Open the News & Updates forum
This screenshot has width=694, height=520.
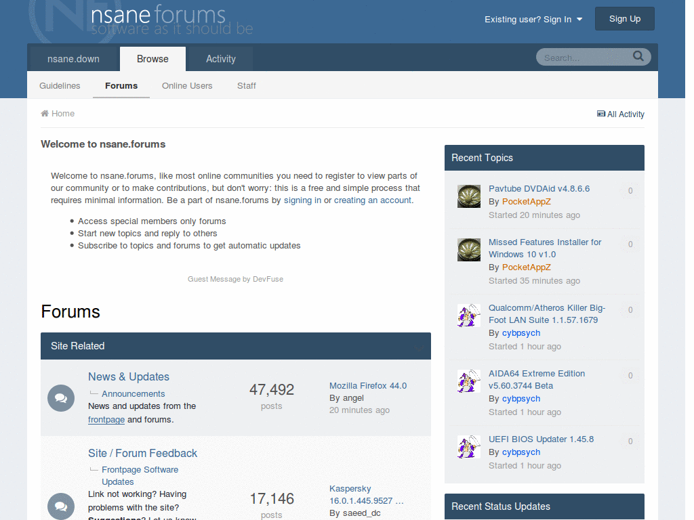(x=128, y=376)
